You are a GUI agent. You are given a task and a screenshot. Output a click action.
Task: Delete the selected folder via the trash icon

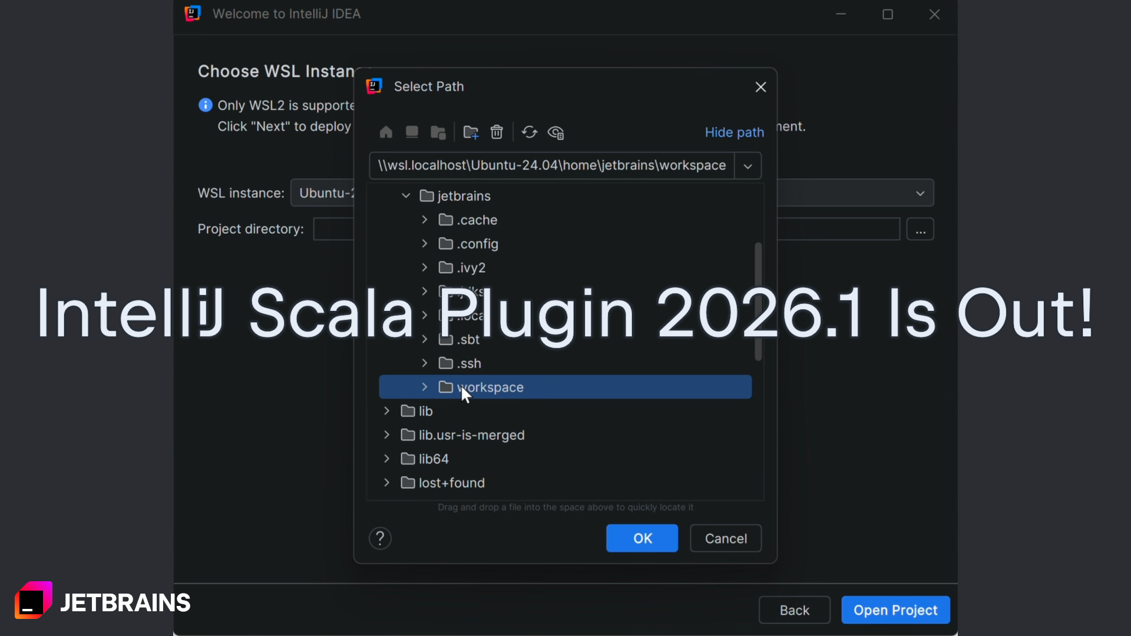pyautogui.click(x=497, y=132)
